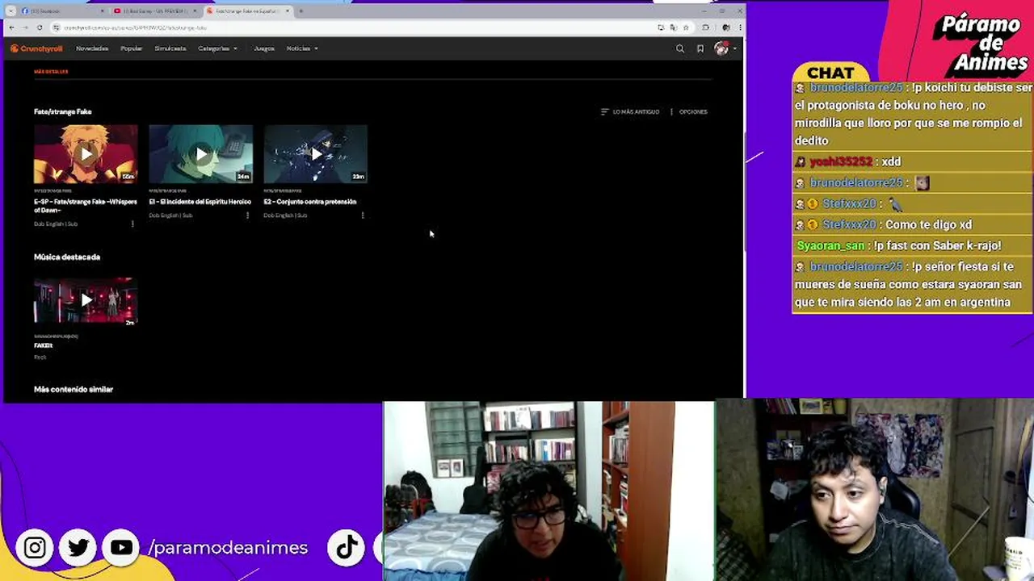Click the Instagram icon in overlay
The height and width of the screenshot is (581, 1034).
(35, 548)
